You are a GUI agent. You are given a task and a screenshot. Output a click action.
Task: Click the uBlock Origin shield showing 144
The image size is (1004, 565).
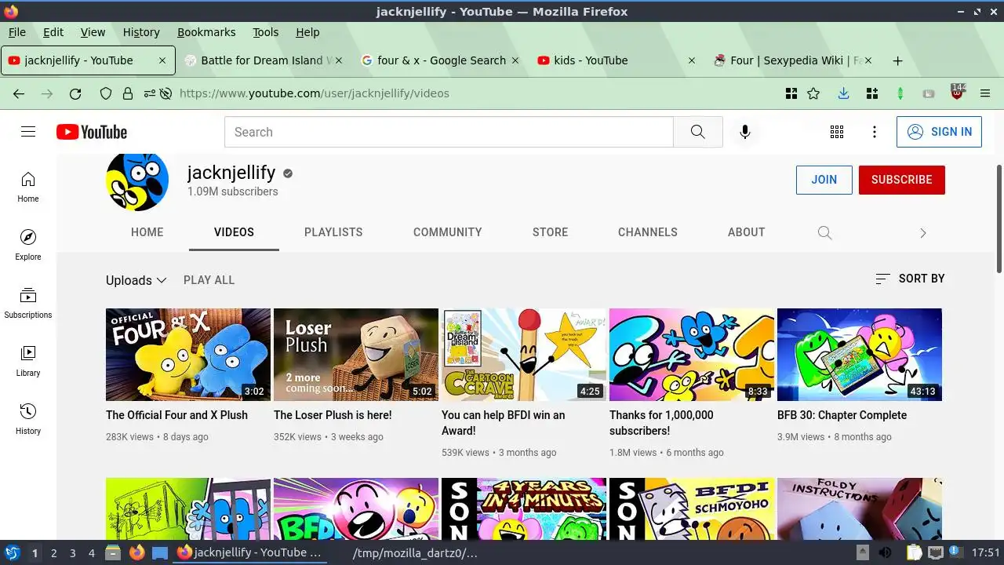click(957, 92)
